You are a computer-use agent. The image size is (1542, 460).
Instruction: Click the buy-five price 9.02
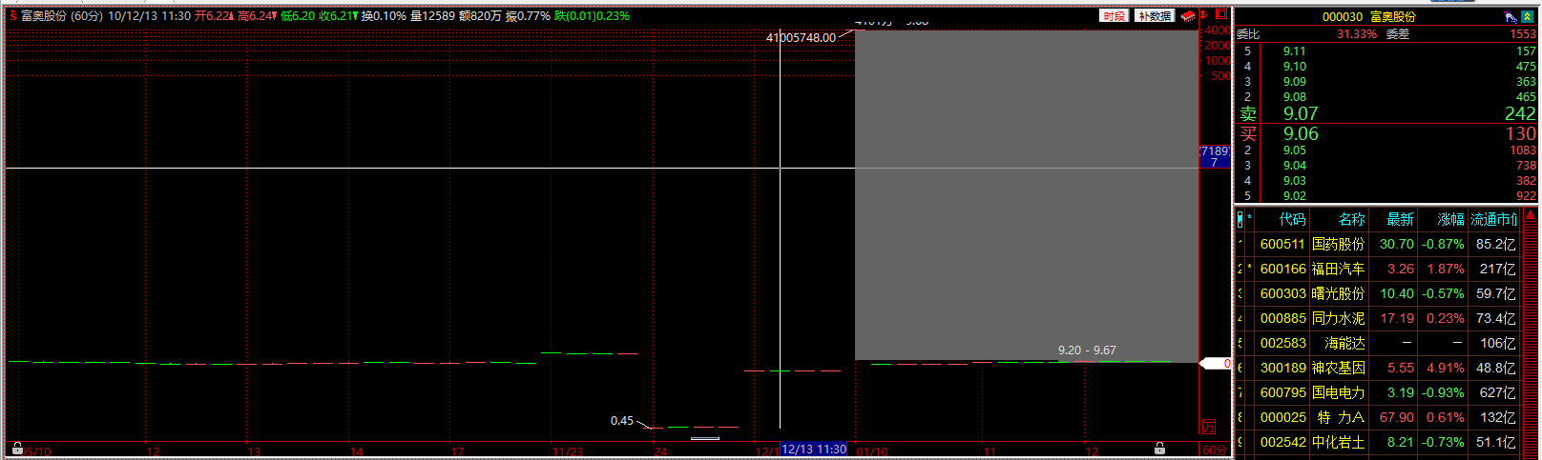point(1295,196)
